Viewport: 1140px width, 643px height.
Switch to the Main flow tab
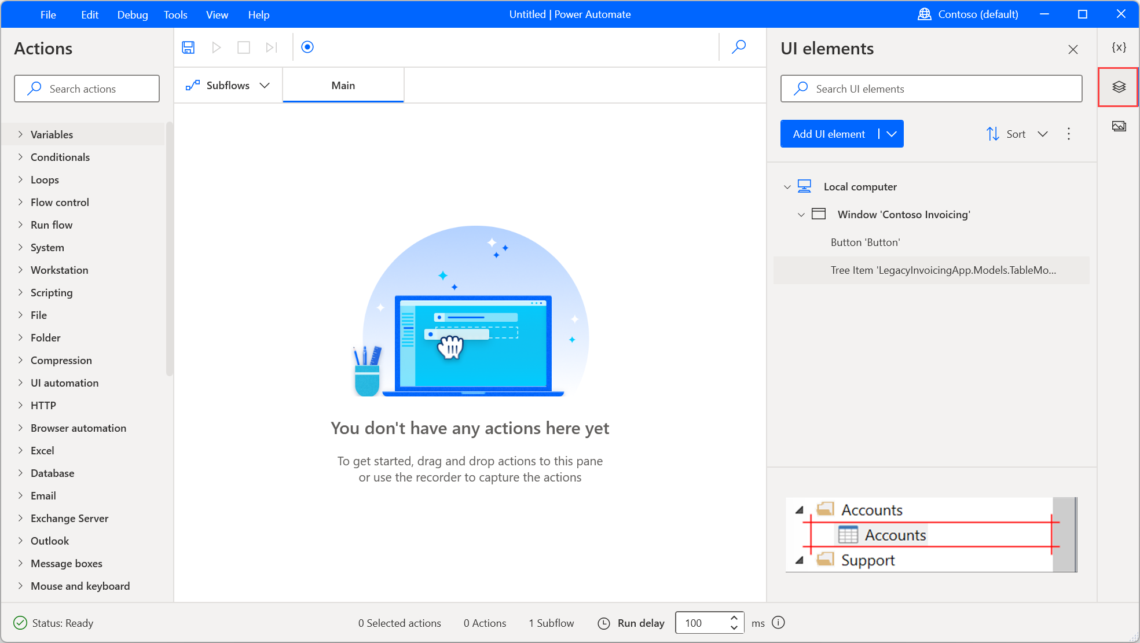click(343, 84)
